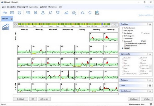Image resolution: width=154 pixels, height=106 pixels.
Task: Select the Kalender radio button
Action: pyautogui.click(x=122, y=48)
